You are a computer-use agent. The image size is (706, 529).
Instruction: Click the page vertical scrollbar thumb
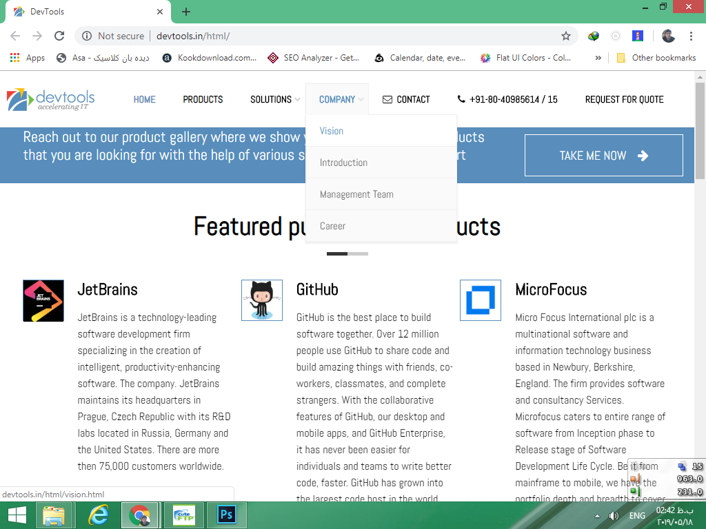700,130
